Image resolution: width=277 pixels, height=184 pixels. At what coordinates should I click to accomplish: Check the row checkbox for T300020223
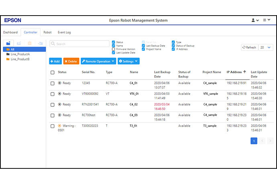(x=53, y=126)
